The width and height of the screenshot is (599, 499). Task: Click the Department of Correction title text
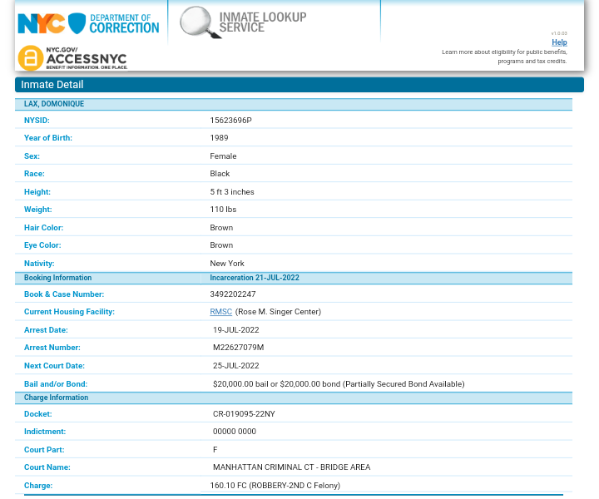[124, 23]
